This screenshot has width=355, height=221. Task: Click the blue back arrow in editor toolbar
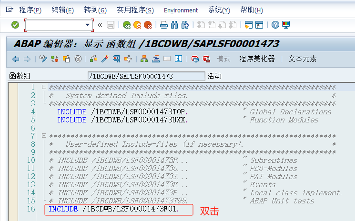click(x=16, y=59)
